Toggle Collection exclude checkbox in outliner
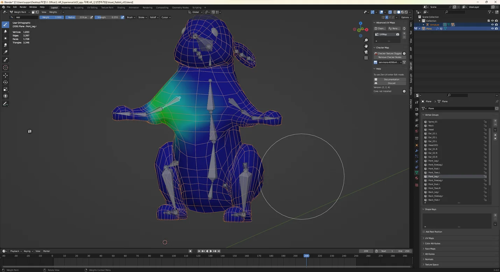The image size is (500, 272). pyautogui.click(x=488, y=21)
